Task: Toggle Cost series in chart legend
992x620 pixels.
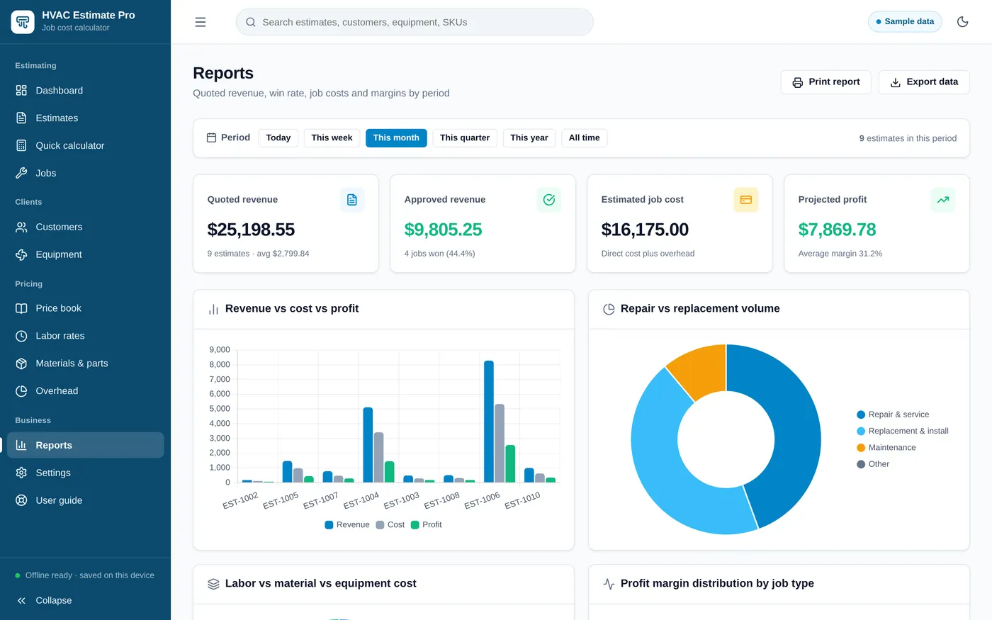Action: [390, 525]
